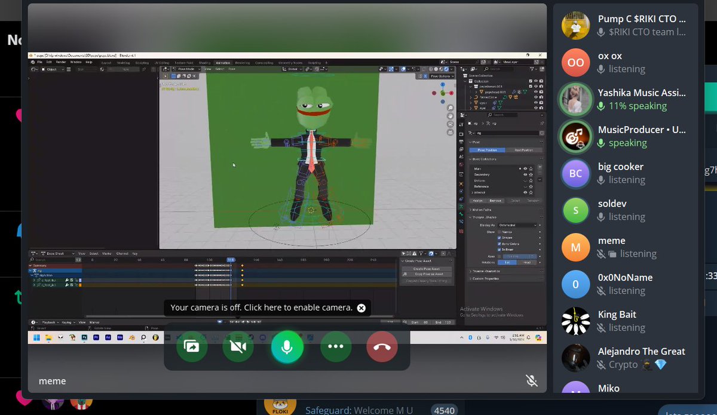The image size is (717, 415).
Task: Dismiss the 'Your camera is off' tooltip
Action: click(x=361, y=308)
